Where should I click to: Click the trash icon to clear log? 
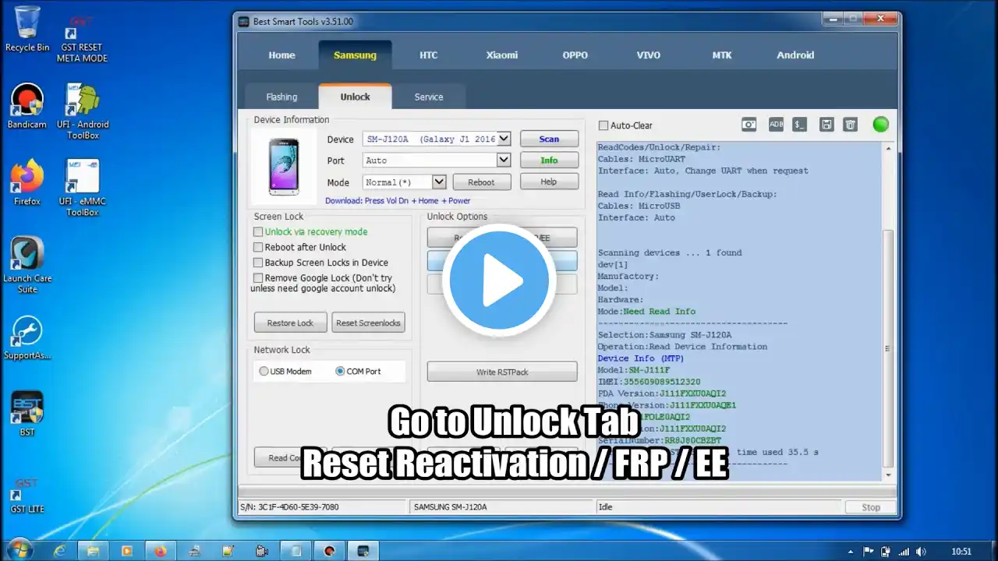851,125
